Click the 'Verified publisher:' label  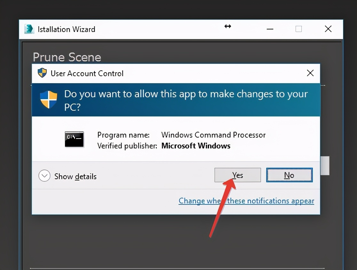click(x=127, y=146)
